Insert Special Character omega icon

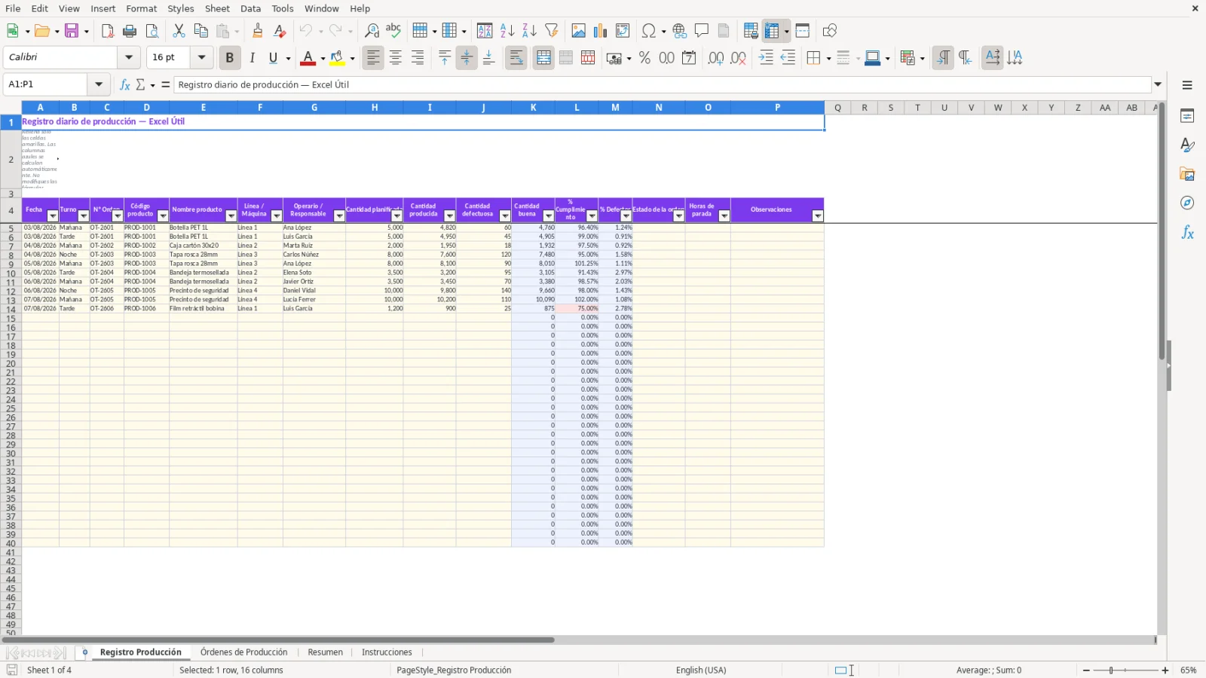[647, 31]
